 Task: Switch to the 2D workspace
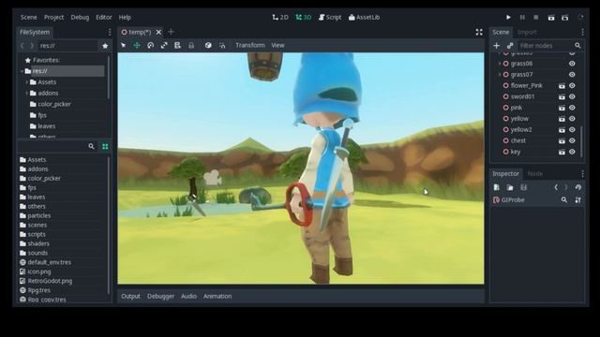(x=280, y=17)
